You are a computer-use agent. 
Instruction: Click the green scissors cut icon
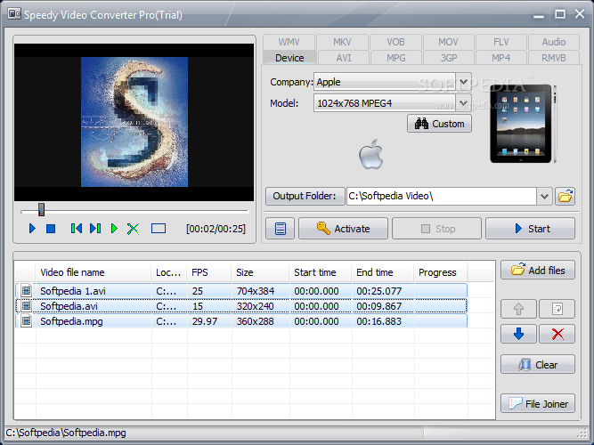click(x=133, y=229)
